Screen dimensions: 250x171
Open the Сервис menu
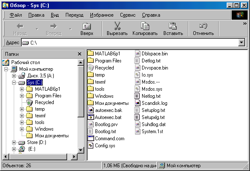point(128,15)
